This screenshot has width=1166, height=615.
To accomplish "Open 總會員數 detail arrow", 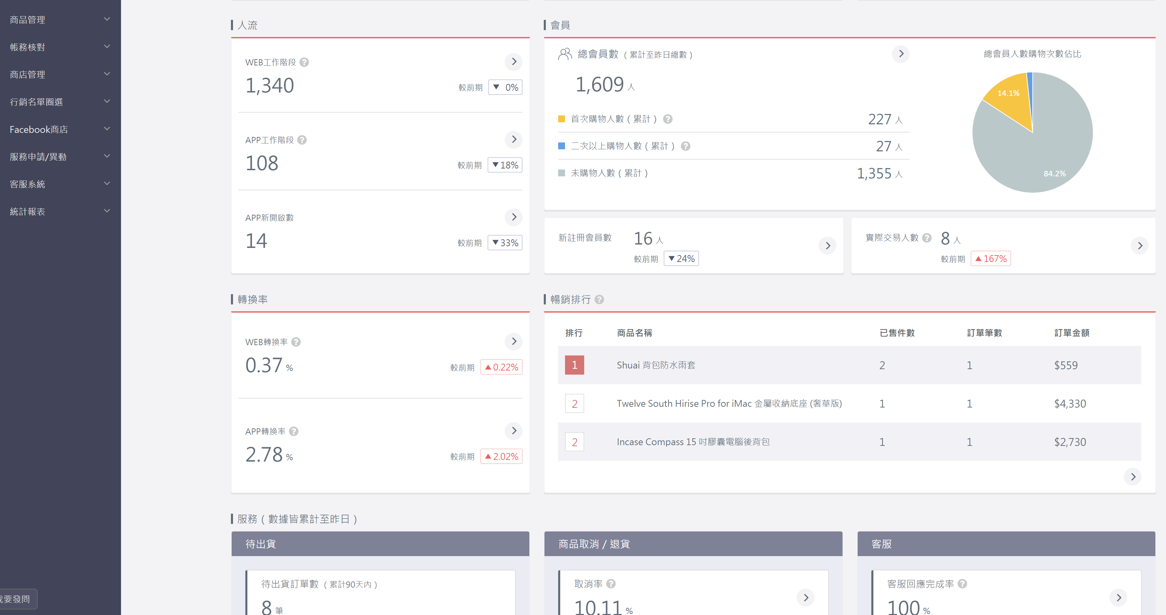I will 900,54.
